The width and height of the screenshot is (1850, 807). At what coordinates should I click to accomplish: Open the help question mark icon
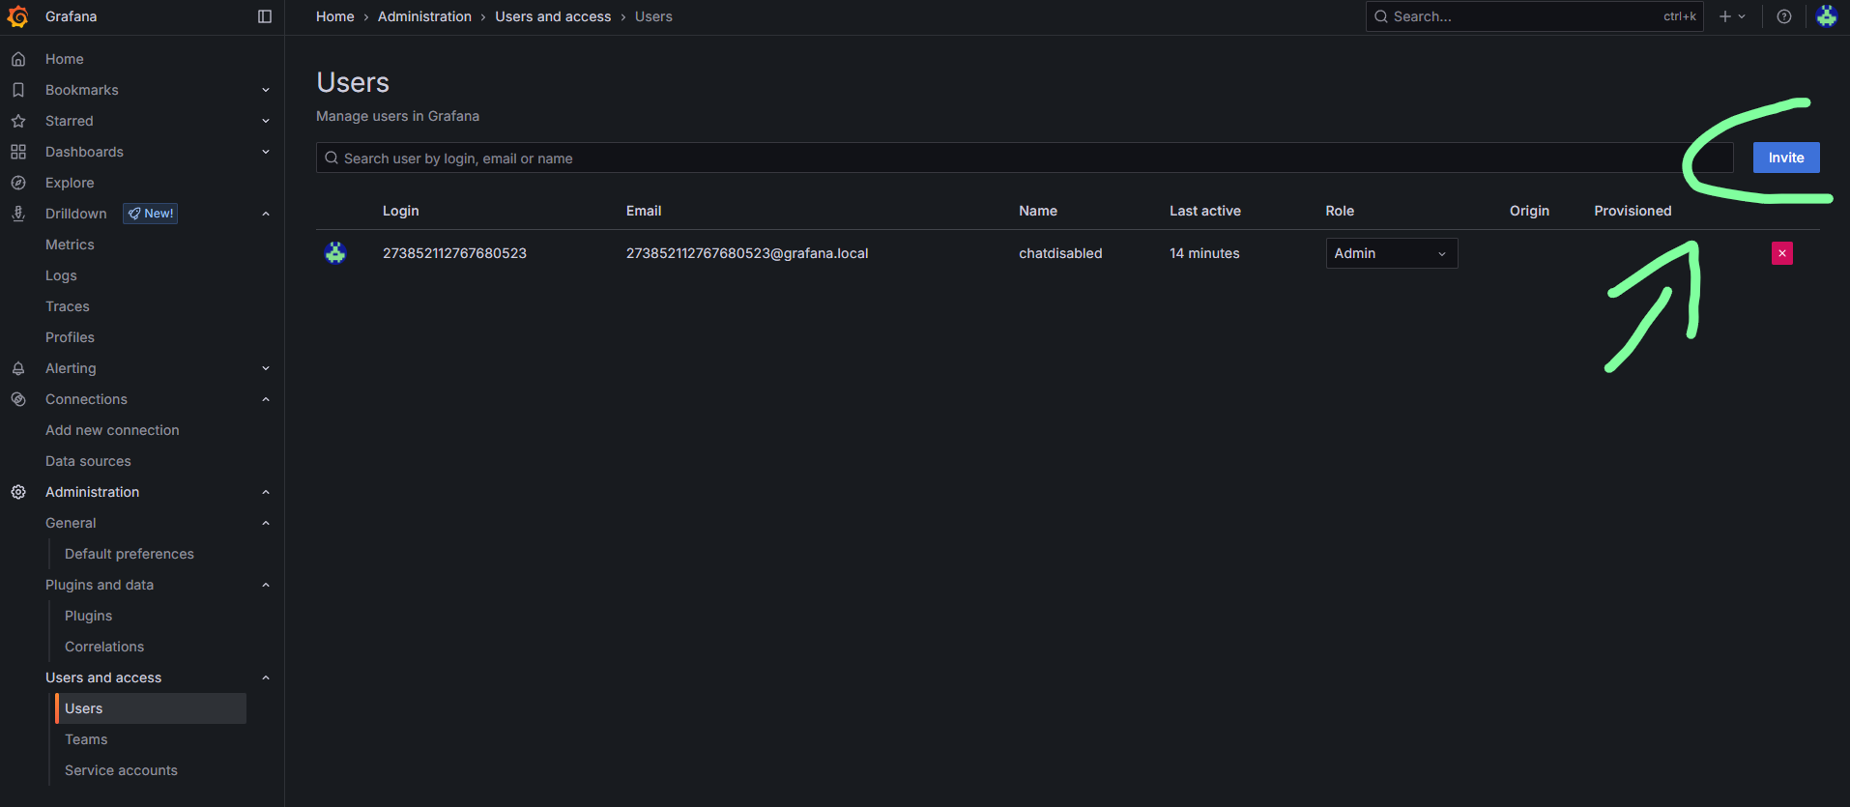[x=1784, y=16]
